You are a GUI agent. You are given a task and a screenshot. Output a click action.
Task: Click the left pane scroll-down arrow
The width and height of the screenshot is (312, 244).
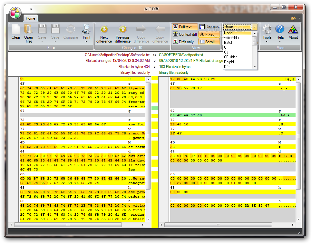click(x=148, y=219)
